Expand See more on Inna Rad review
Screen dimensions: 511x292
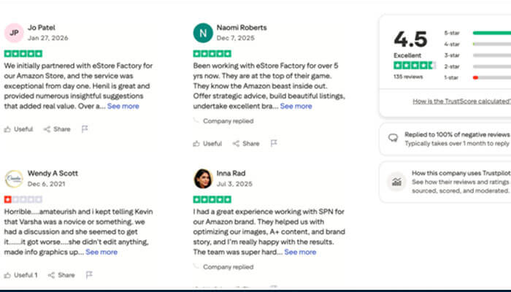click(x=300, y=252)
